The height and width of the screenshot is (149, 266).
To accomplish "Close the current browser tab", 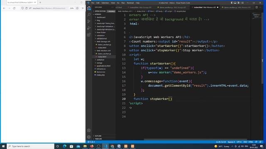I will click(x=35, y=2).
